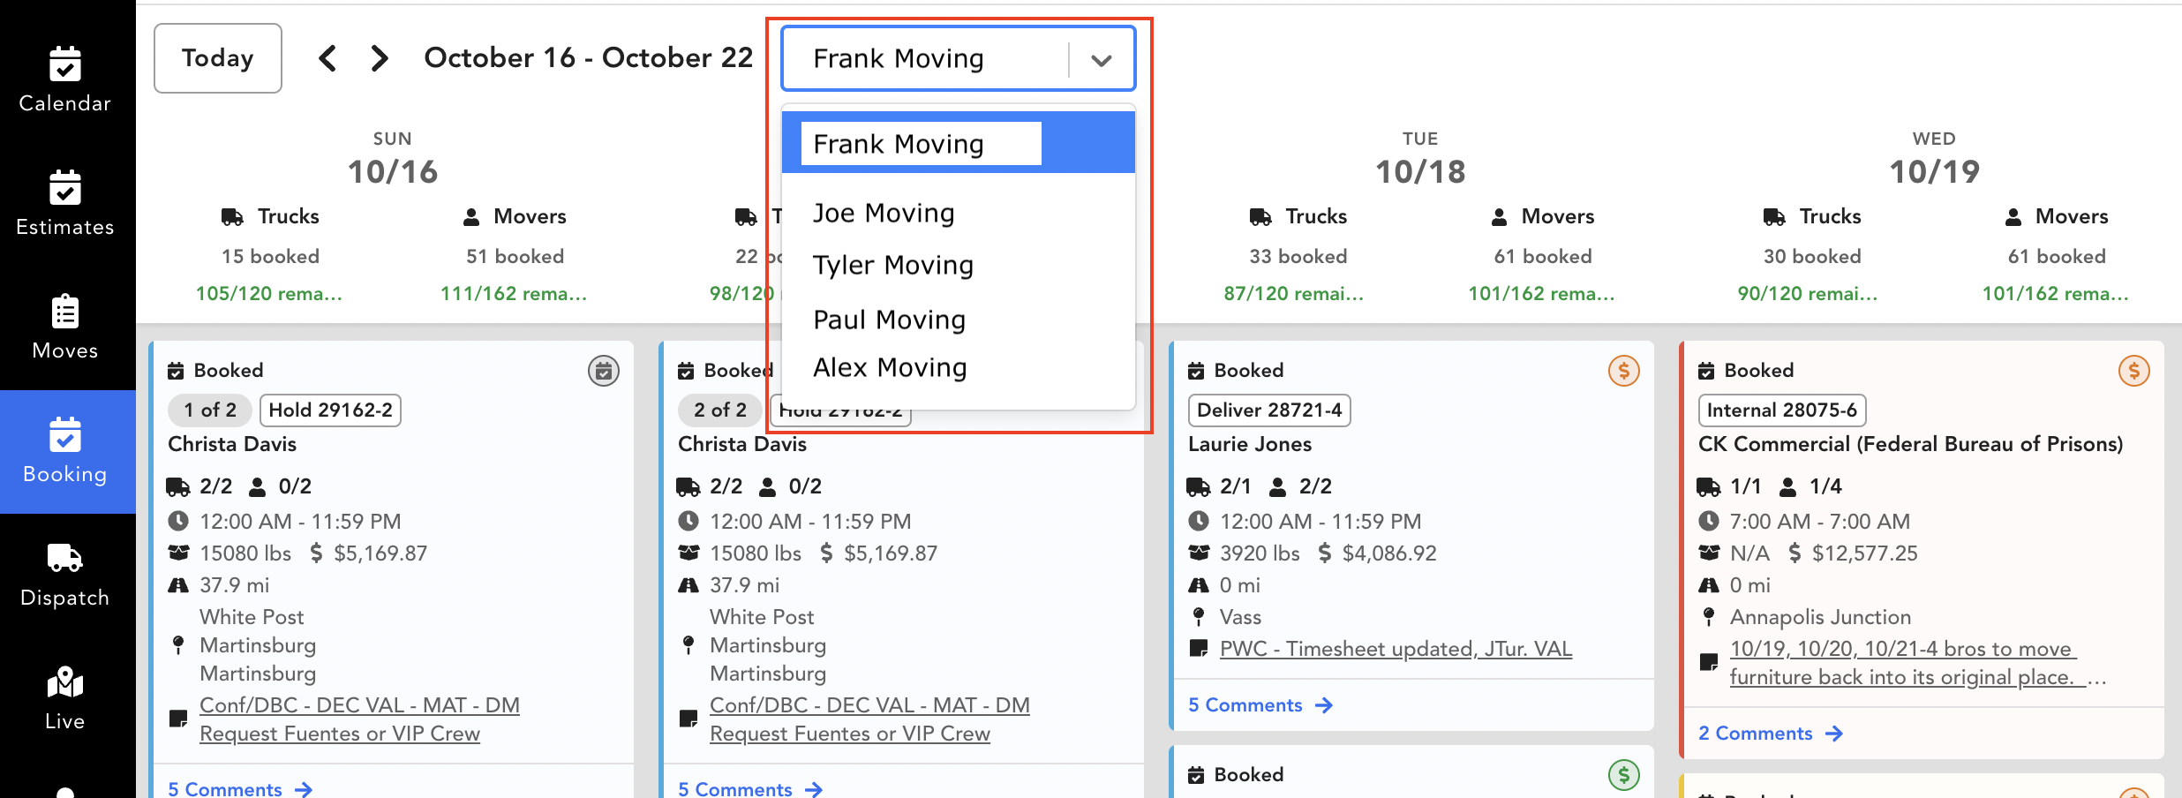Select Alex Moving menu option

click(890, 368)
